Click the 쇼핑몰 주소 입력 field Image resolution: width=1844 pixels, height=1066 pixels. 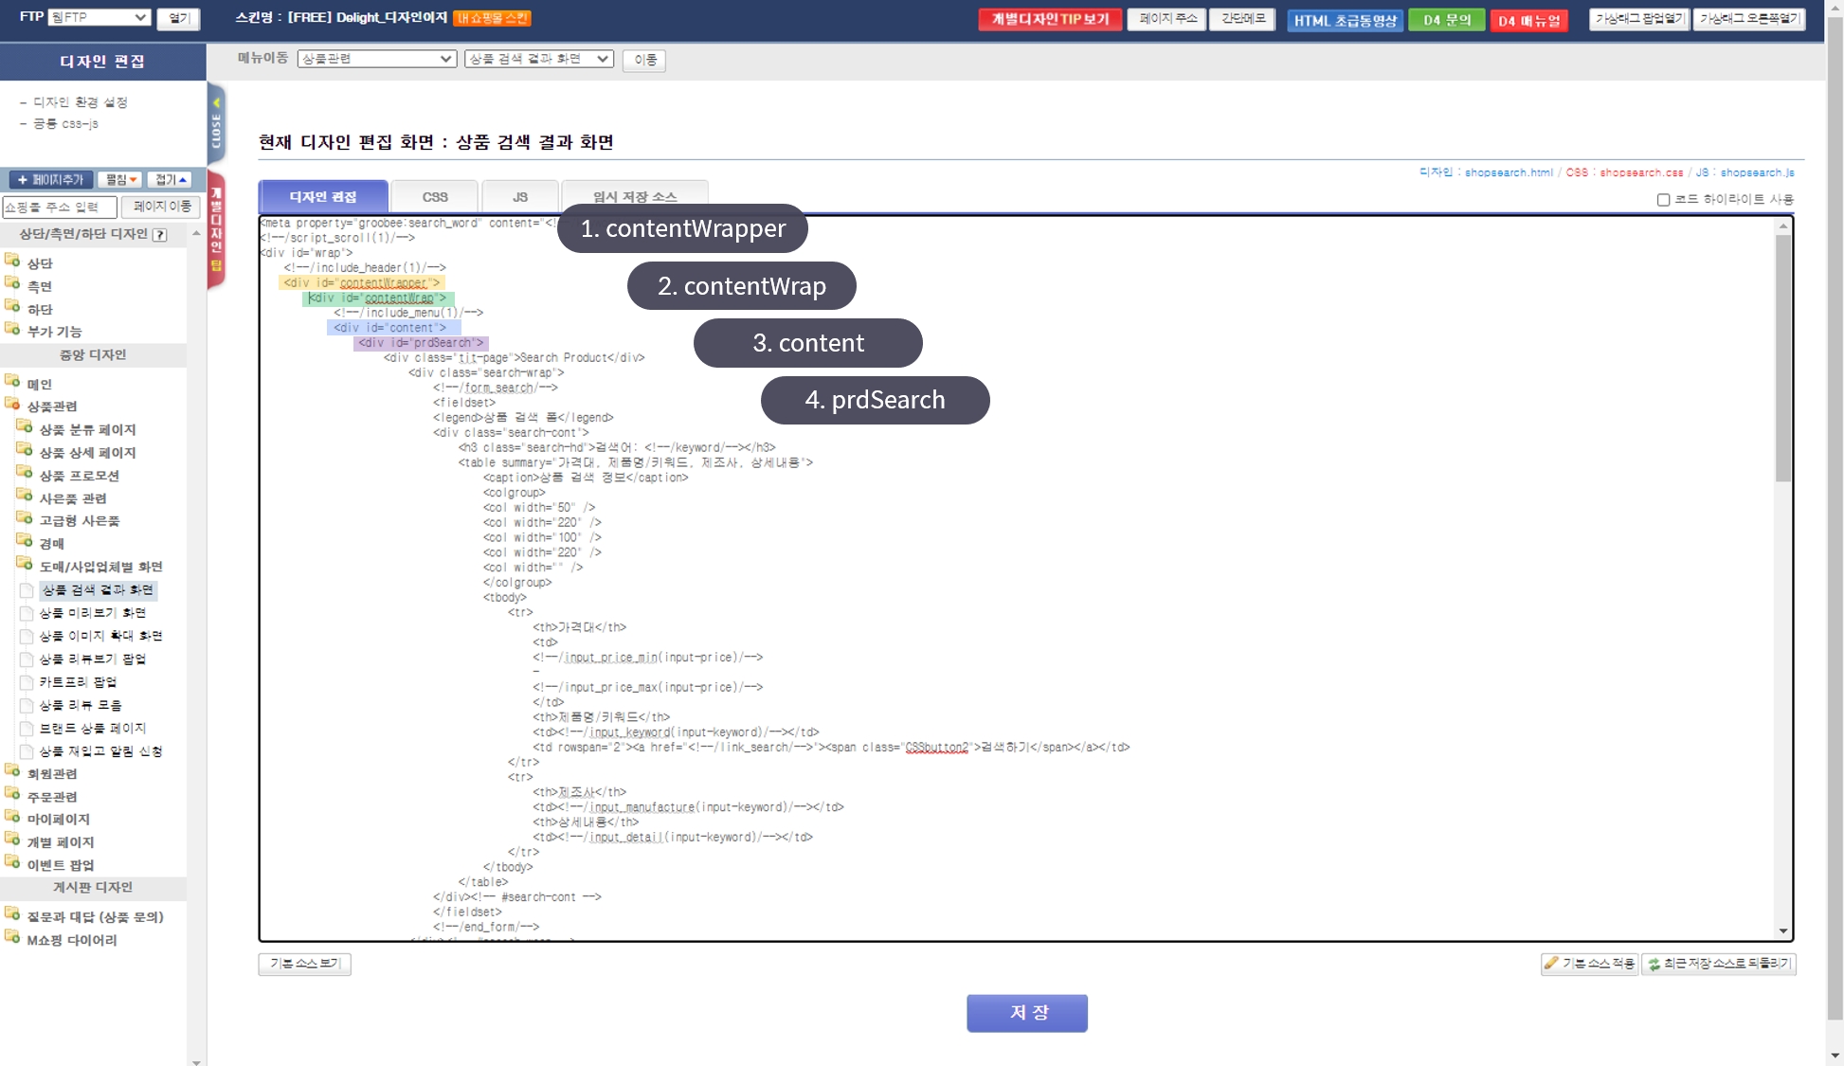click(59, 207)
